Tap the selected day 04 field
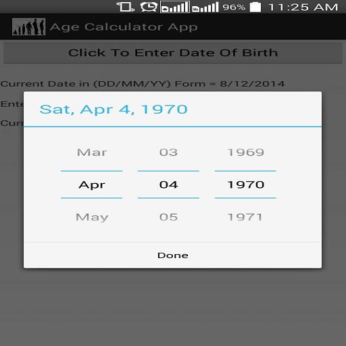 tap(168, 184)
